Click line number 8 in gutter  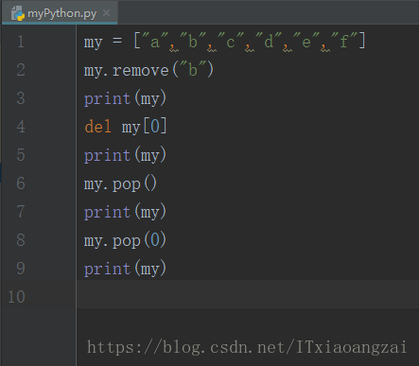tap(21, 240)
